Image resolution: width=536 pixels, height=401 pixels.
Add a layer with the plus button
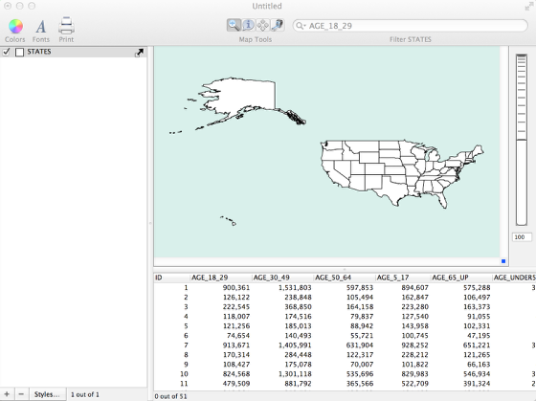(x=7, y=394)
